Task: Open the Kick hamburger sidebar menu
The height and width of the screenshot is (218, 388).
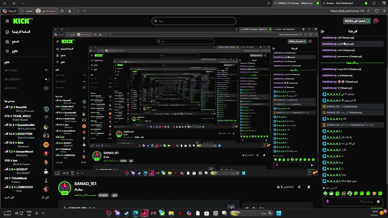Action: [x=7, y=21]
